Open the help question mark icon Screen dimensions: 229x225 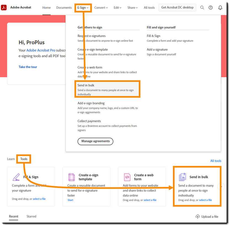[211, 7]
